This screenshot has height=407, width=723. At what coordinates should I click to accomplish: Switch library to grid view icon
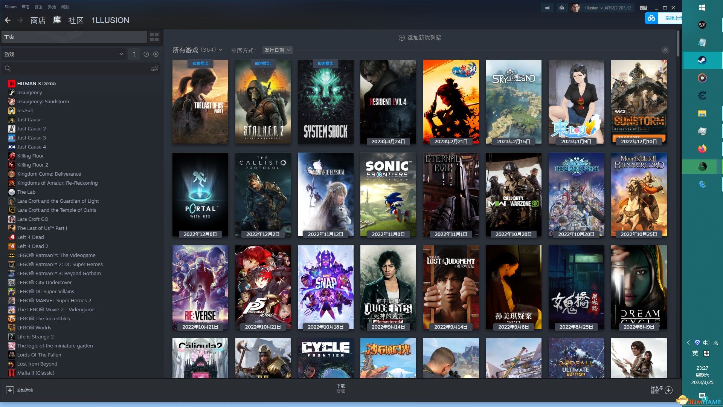(x=154, y=37)
